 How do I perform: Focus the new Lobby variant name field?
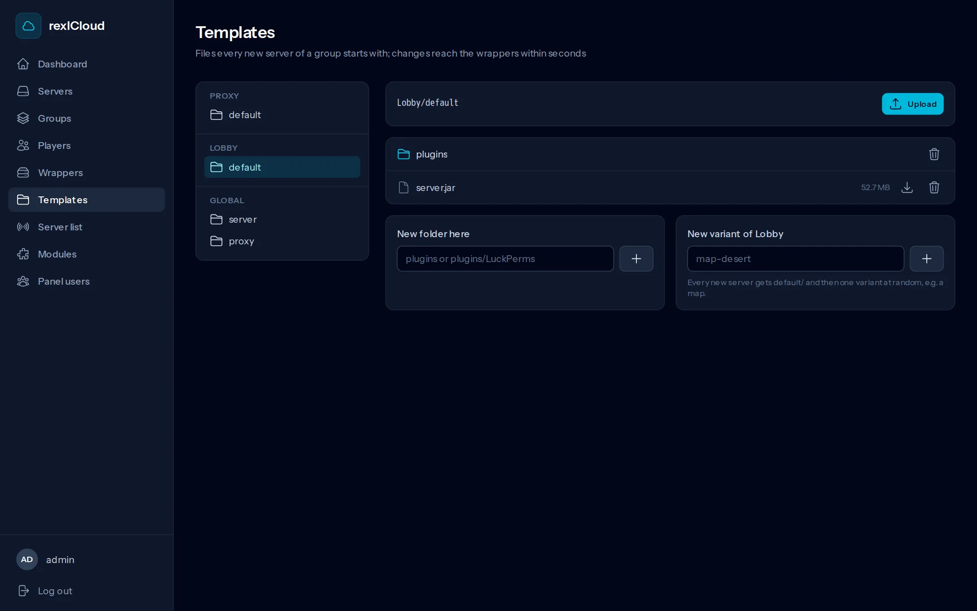tap(796, 259)
